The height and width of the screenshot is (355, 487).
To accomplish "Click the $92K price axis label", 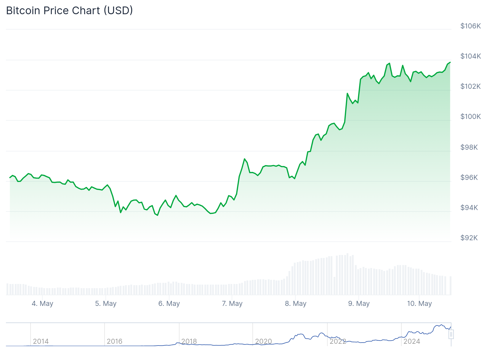I will (469, 238).
